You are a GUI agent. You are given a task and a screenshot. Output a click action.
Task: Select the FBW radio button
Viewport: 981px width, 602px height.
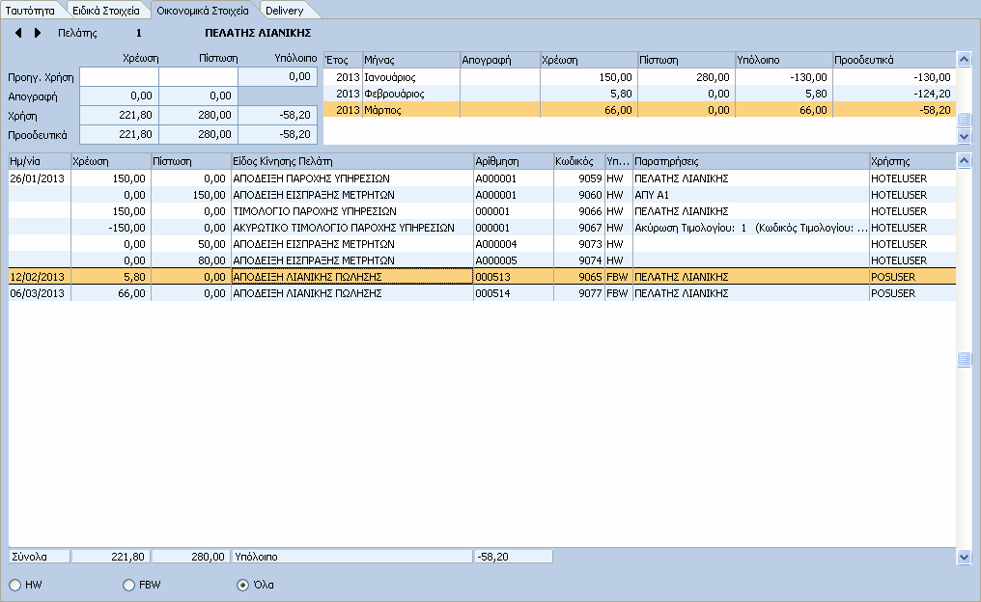[x=128, y=586]
